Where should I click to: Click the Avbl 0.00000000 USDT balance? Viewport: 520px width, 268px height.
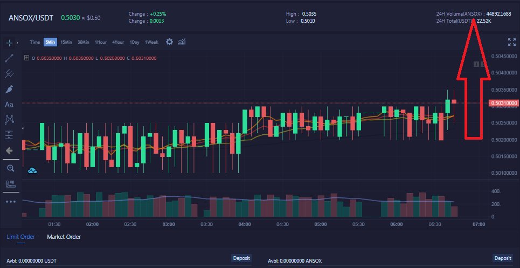(x=31, y=260)
